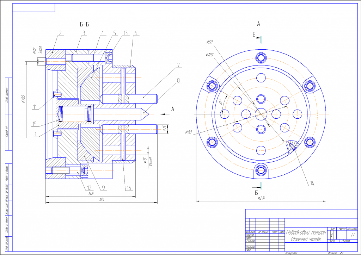Click part callout number 15
Screen dimensions: 361x255
(x=35, y=124)
